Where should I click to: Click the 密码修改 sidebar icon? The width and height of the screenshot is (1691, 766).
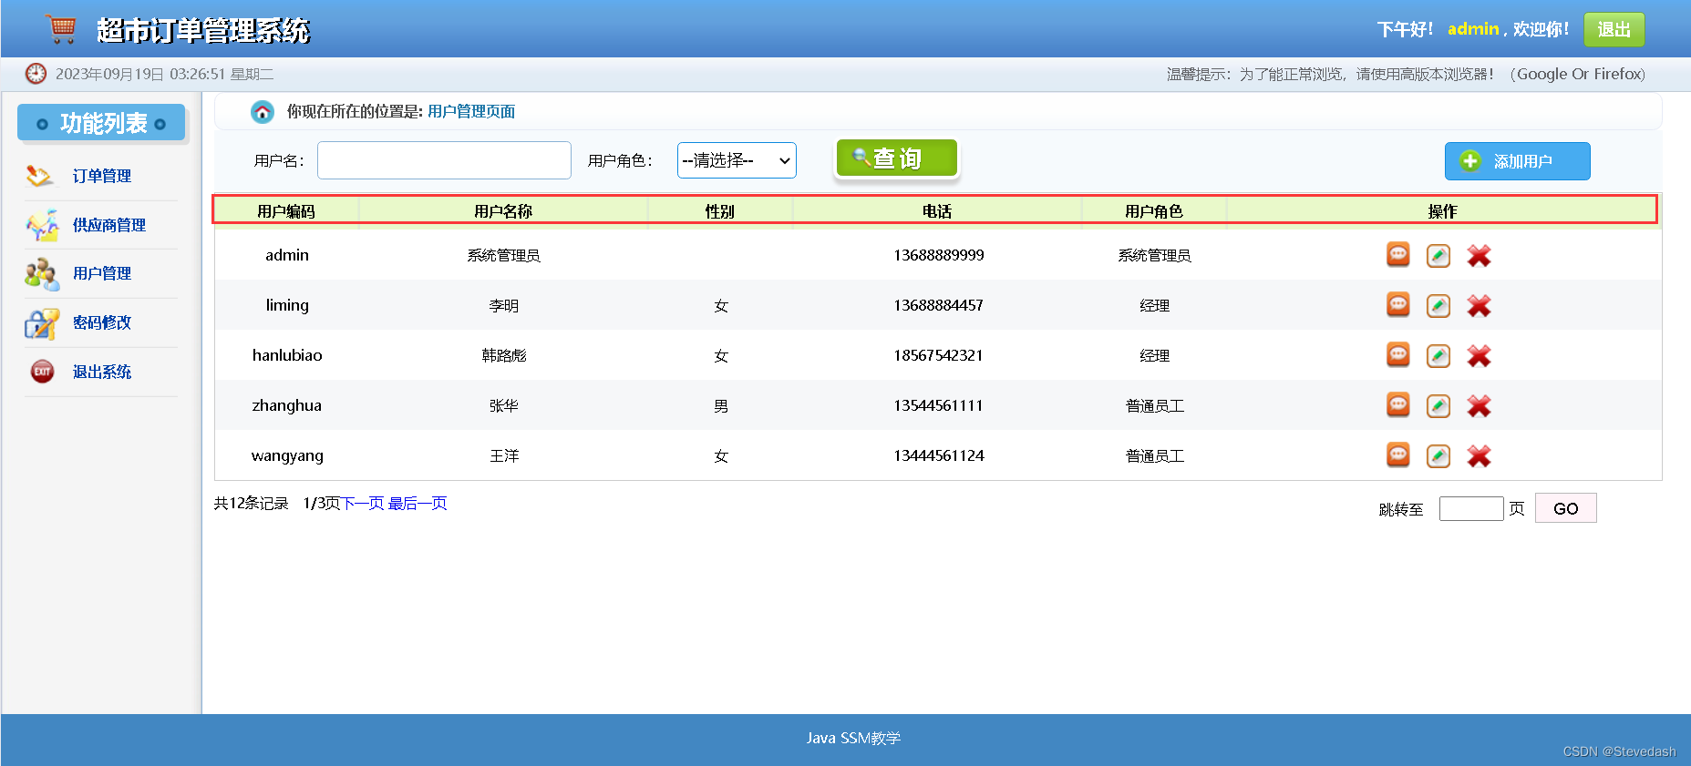[x=42, y=322]
